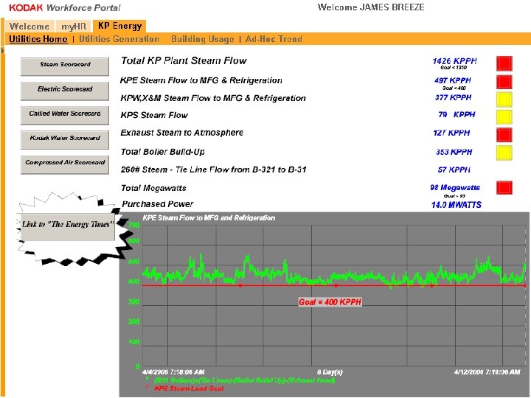
Task: Click the chart title KPE Steam Flow
Action: [209, 218]
